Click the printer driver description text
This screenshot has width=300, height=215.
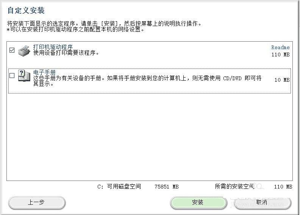coord(66,53)
